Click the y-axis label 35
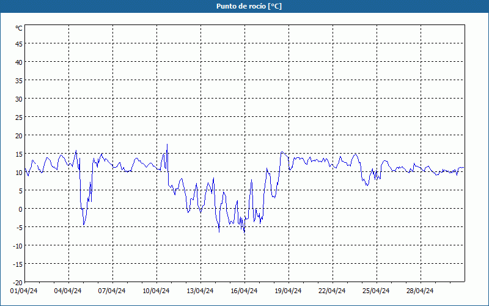Image resolution: width=489 pixels, height=306 pixels. [x=19, y=81]
